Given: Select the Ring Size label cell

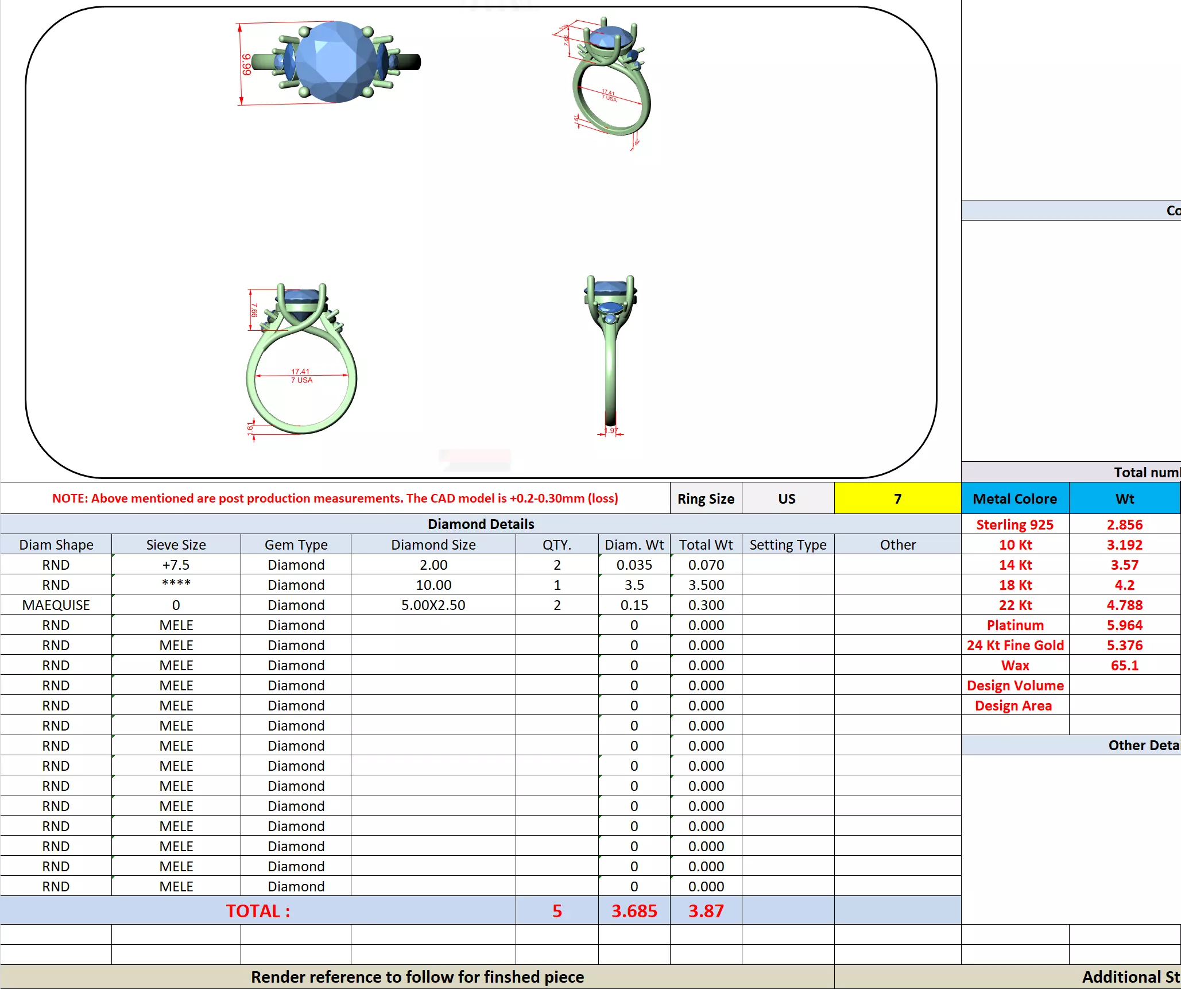Looking at the screenshot, I should click(706, 499).
